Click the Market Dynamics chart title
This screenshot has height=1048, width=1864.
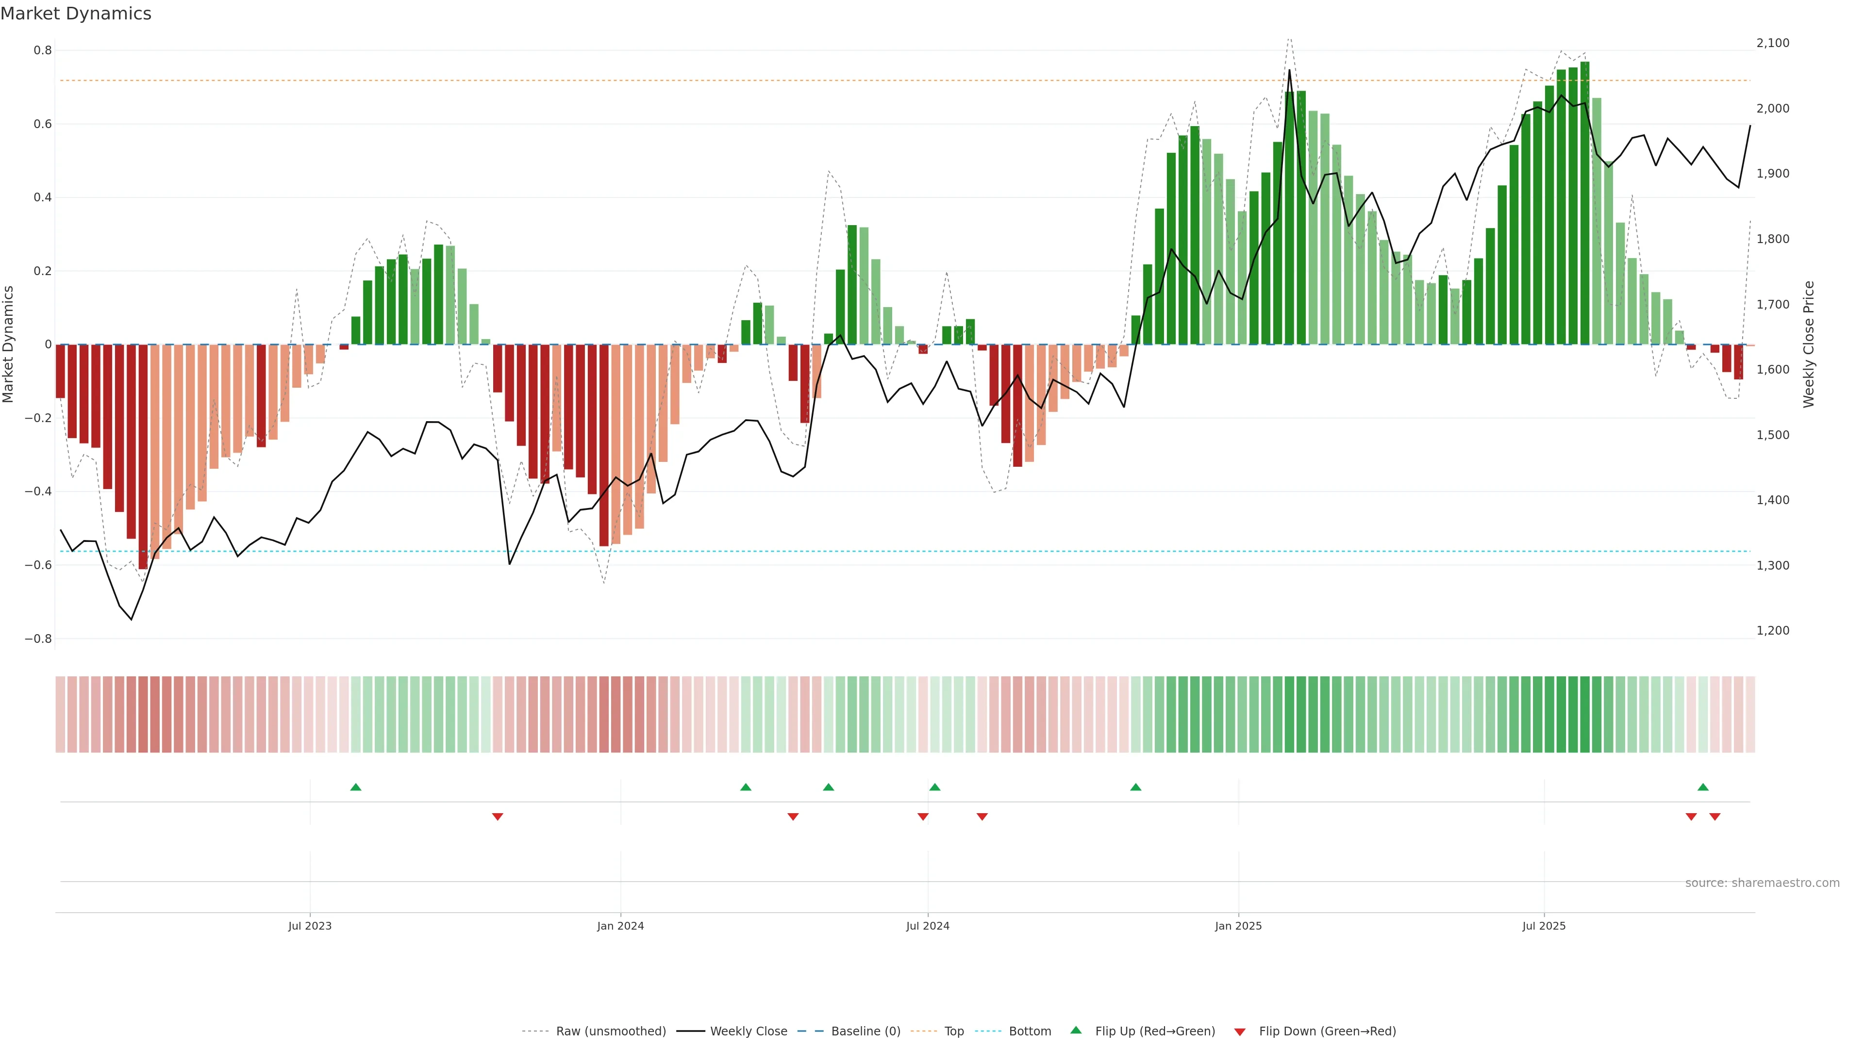[76, 14]
